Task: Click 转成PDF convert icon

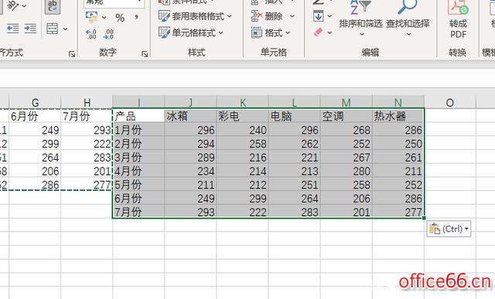Action: click(x=458, y=19)
